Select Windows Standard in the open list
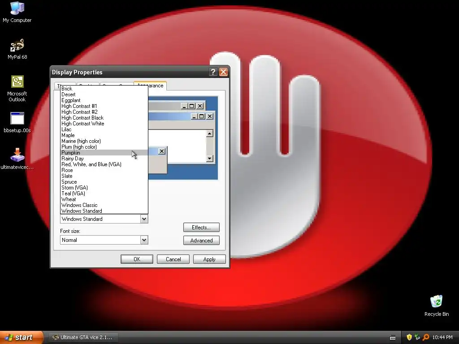Image resolution: width=459 pixels, height=344 pixels. pyautogui.click(x=104, y=211)
